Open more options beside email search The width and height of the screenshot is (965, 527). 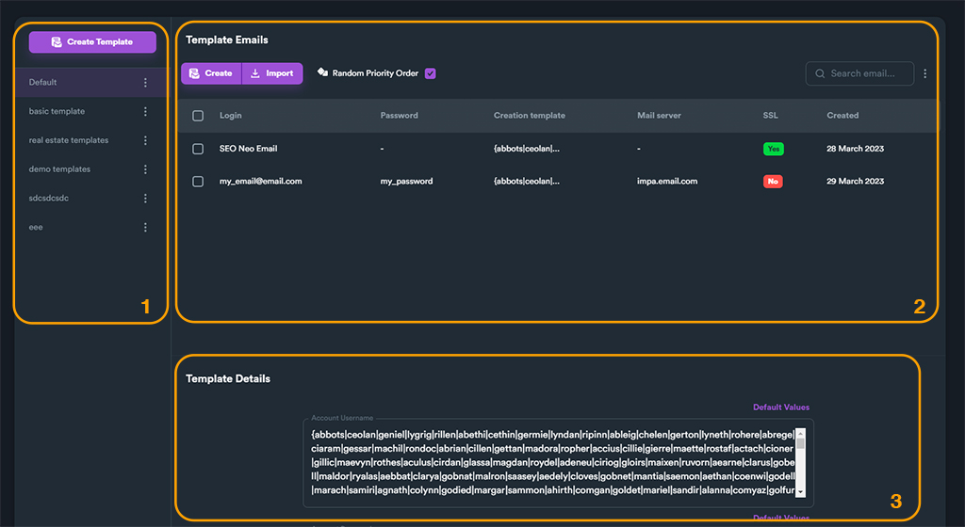coord(925,73)
